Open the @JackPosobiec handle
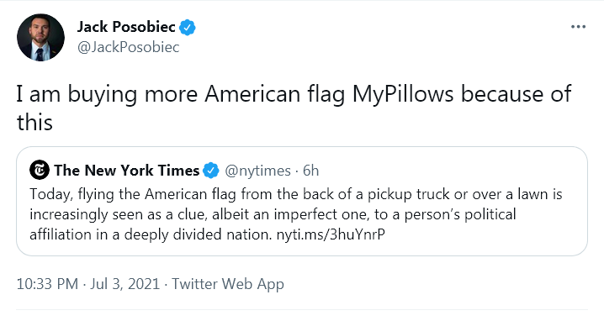This screenshot has width=604, height=321. (x=128, y=47)
